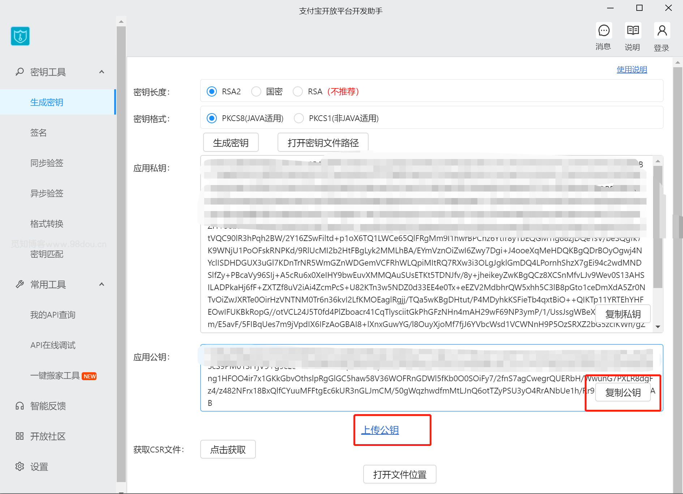Select the 国密 key length option
The height and width of the screenshot is (494, 683).
coord(256,91)
